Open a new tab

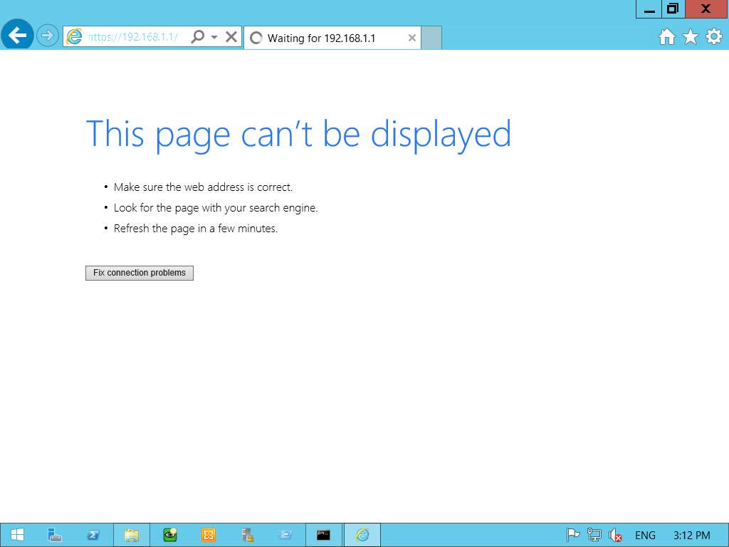click(431, 38)
